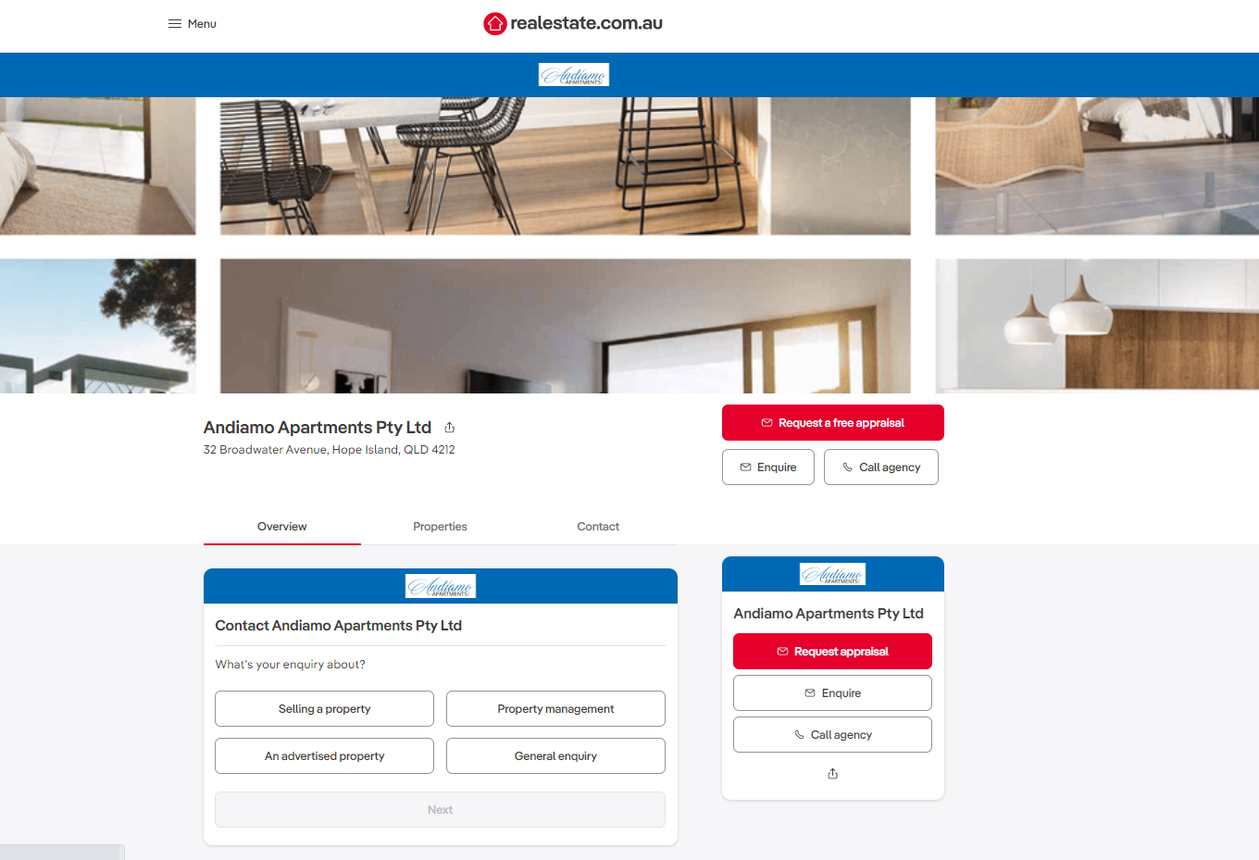Select General enquiry option
The height and width of the screenshot is (860, 1259).
555,756
